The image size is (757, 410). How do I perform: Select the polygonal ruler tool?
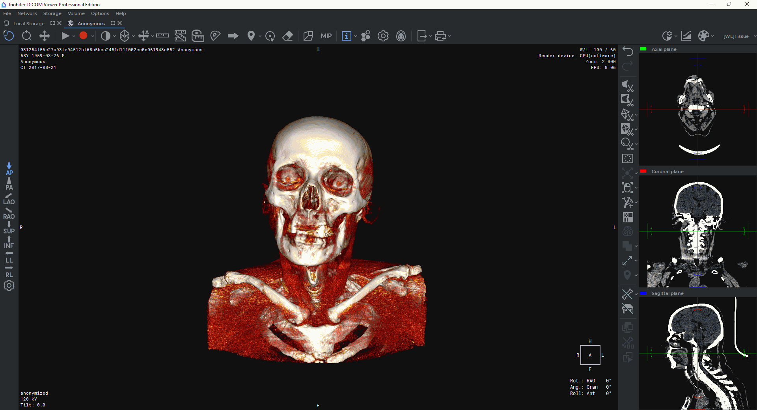180,36
